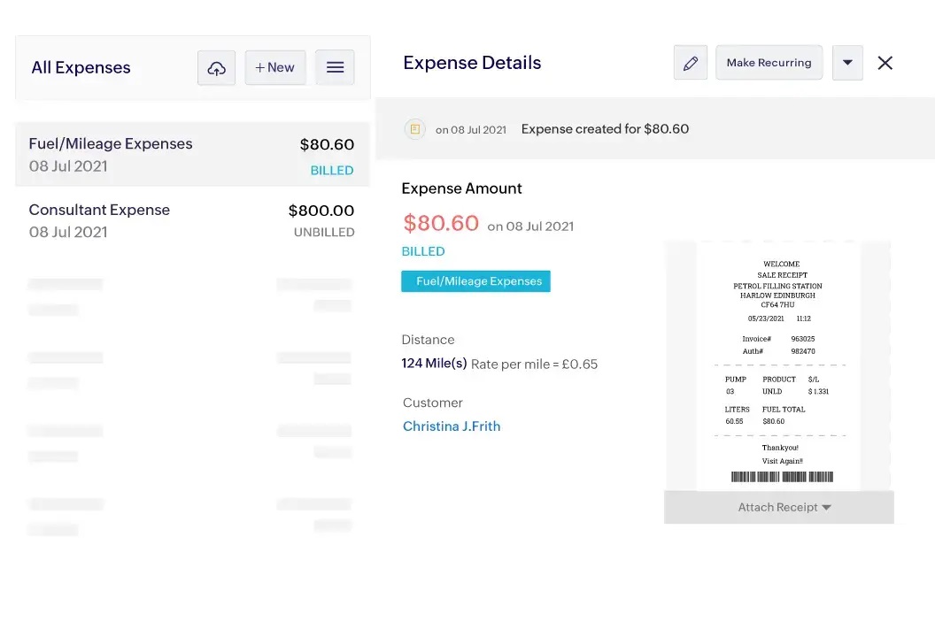Select the Fuel/Mileage Expenses category tag
The height and width of the screenshot is (637, 935).
point(475,280)
